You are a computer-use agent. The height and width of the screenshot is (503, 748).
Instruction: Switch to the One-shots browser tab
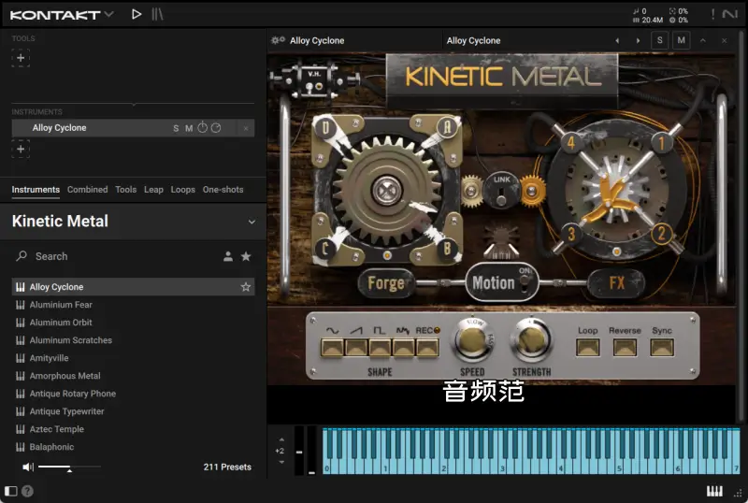coord(223,190)
